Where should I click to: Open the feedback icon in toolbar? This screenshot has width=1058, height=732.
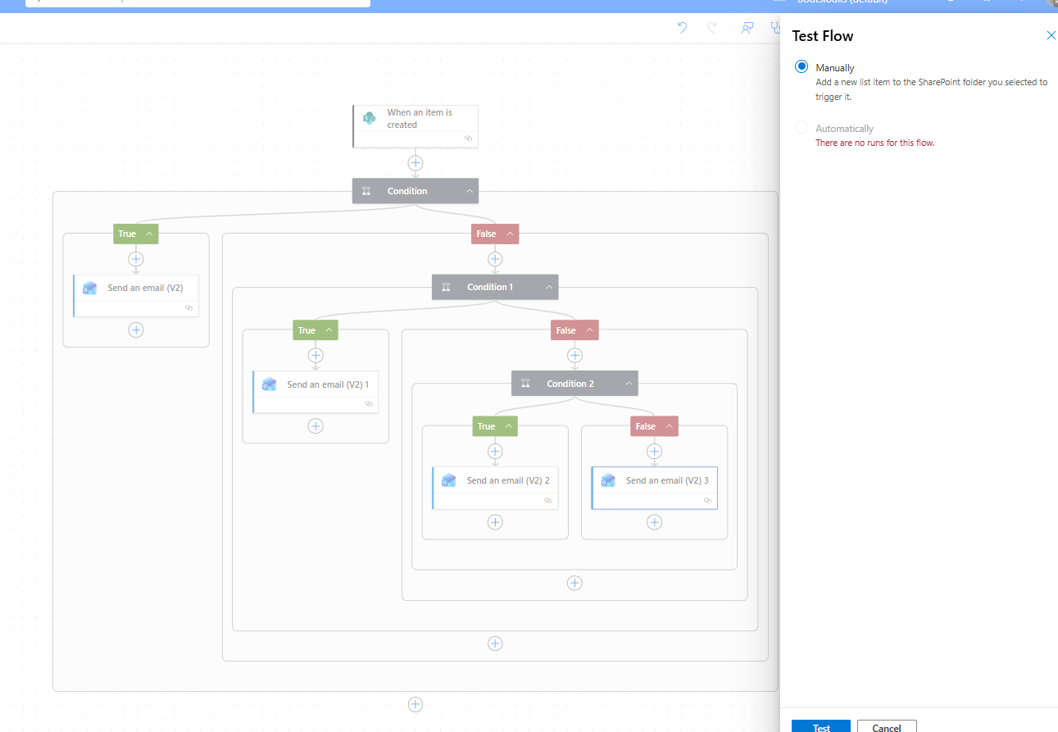pyautogui.click(x=747, y=28)
